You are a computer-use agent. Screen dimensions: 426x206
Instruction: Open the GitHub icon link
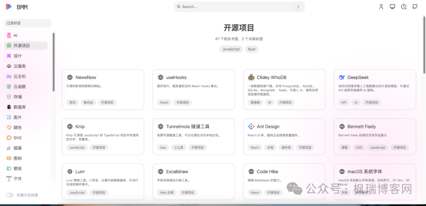coord(415,7)
